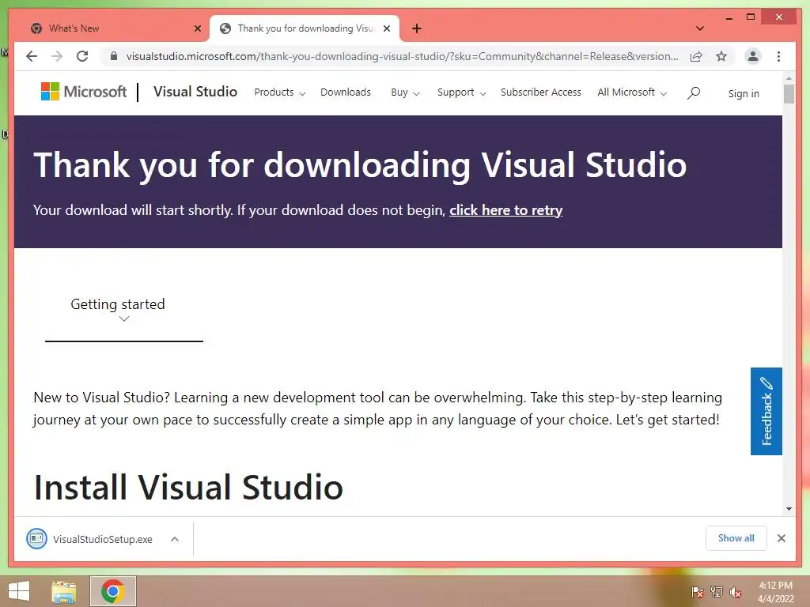Click the address bar URL
This screenshot has height=607, width=810.
click(x=403, y=56)
